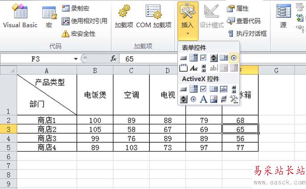Select cell with value 105
Image resolution: width=306 pixels, height=189 pixels.
pyautogui.click(x=95, y=129)
